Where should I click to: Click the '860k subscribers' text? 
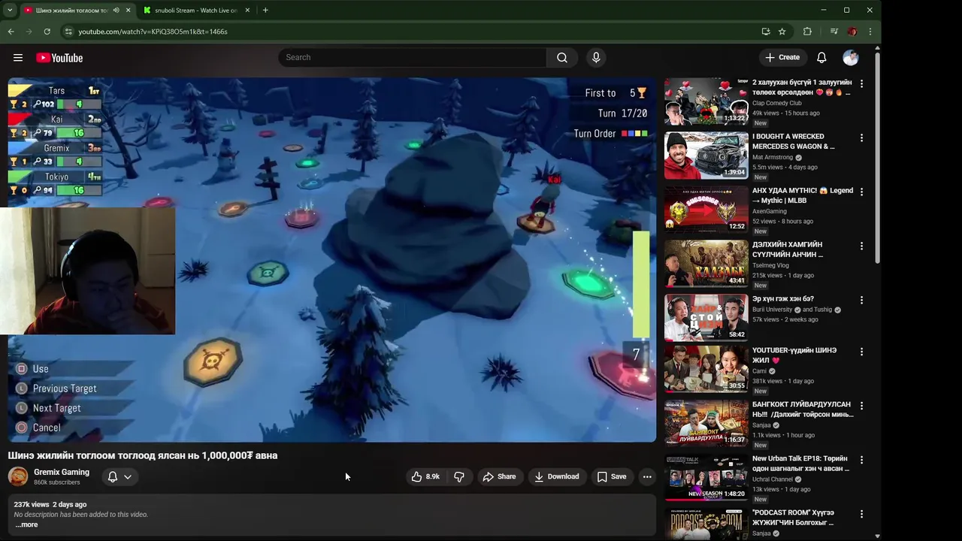tap(57, 482)
